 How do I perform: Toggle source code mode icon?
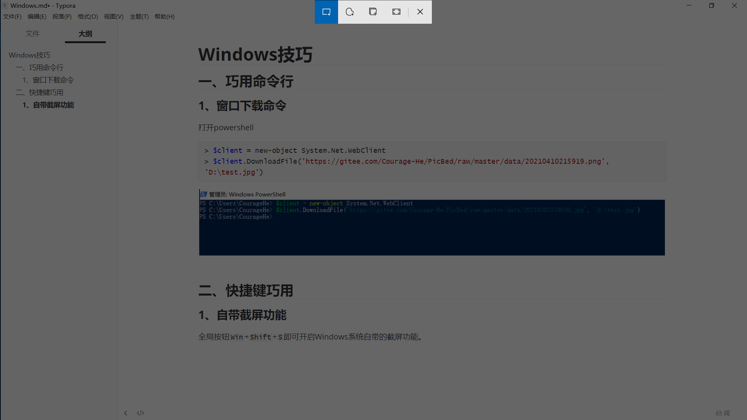click(140, 413)
